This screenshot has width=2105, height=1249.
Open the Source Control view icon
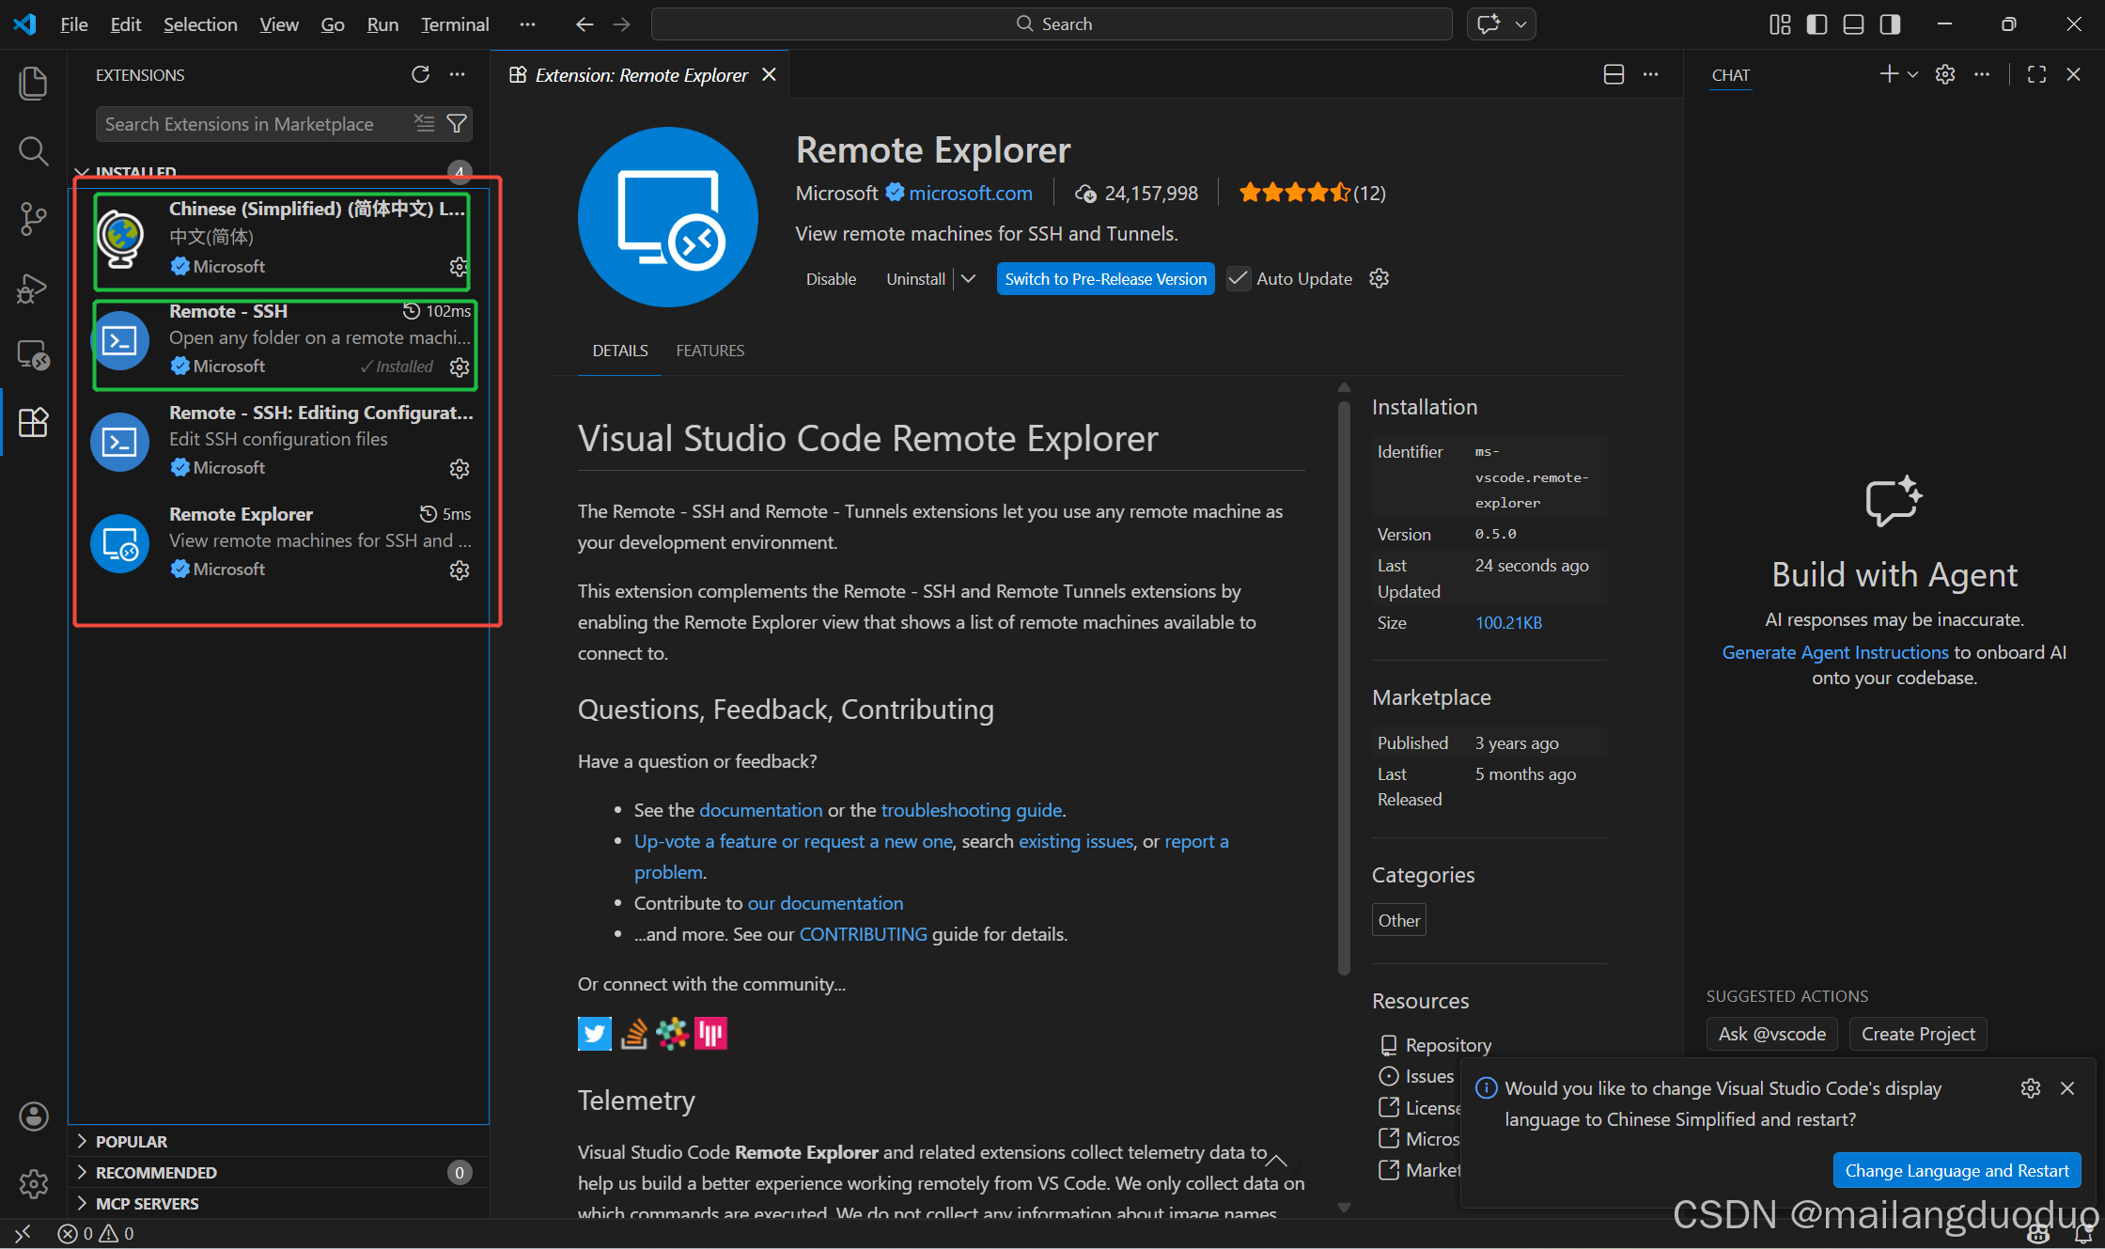pyautogui.click(x=33, y=219)
